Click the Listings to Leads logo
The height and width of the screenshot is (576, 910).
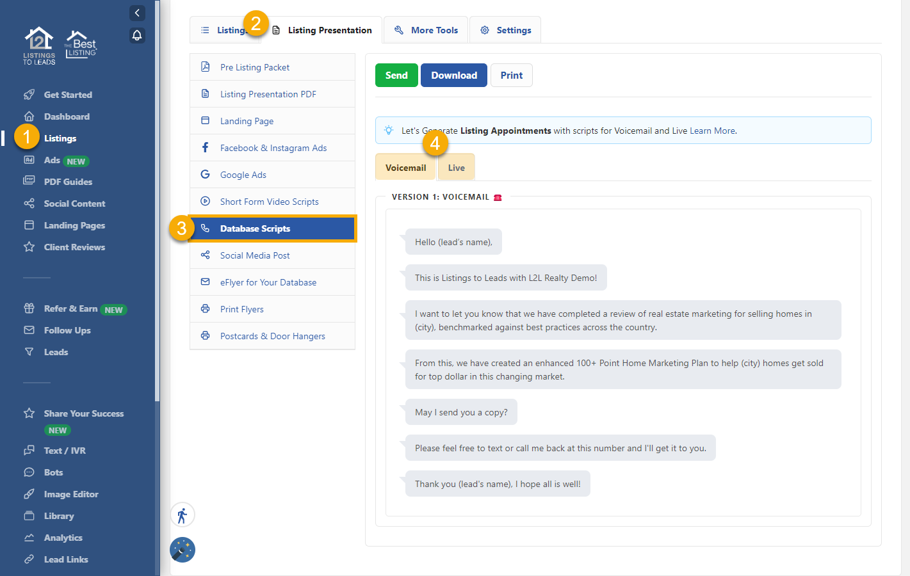(x=40, y=45)
